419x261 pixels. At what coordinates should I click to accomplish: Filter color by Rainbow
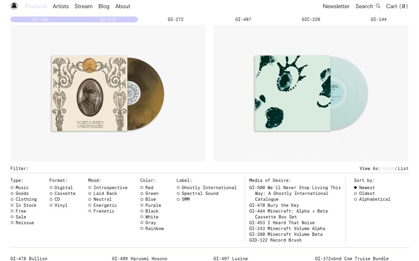pyautogui.click(x=152, y=229)
